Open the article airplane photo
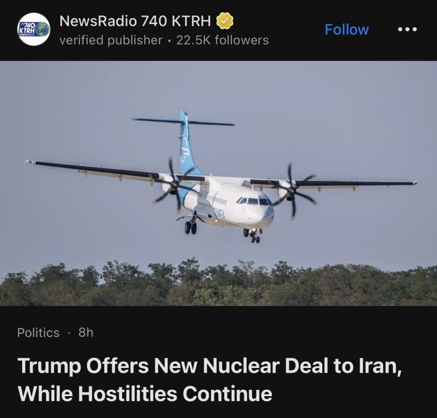Image resolution: width=437 pixels, height=418 pixels. pos(218,183)
